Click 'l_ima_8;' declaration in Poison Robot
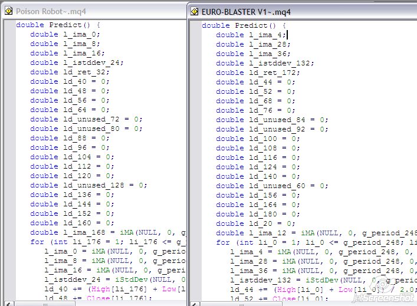Viewport: 417px width, 306px height. tap(81, 44)
